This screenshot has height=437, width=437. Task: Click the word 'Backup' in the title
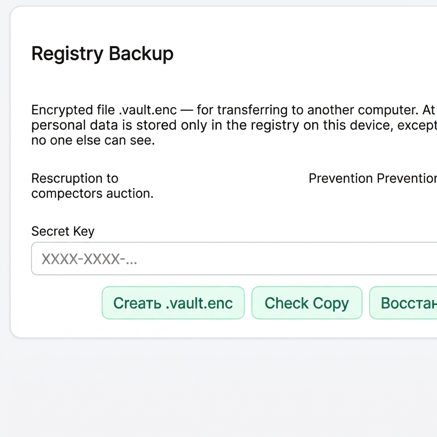141,53
